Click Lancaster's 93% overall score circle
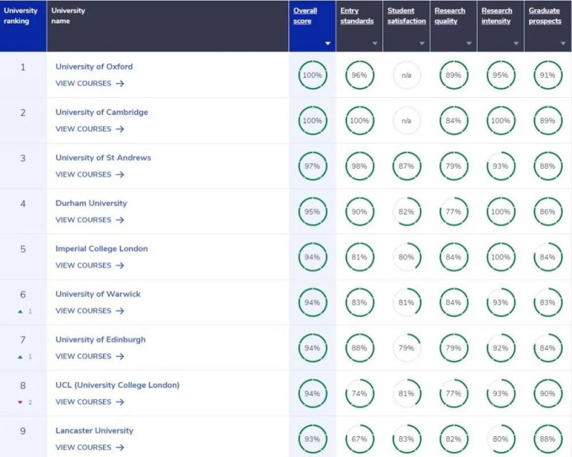The height and width of the screenshot is (457, 572). tap(312, 438)
